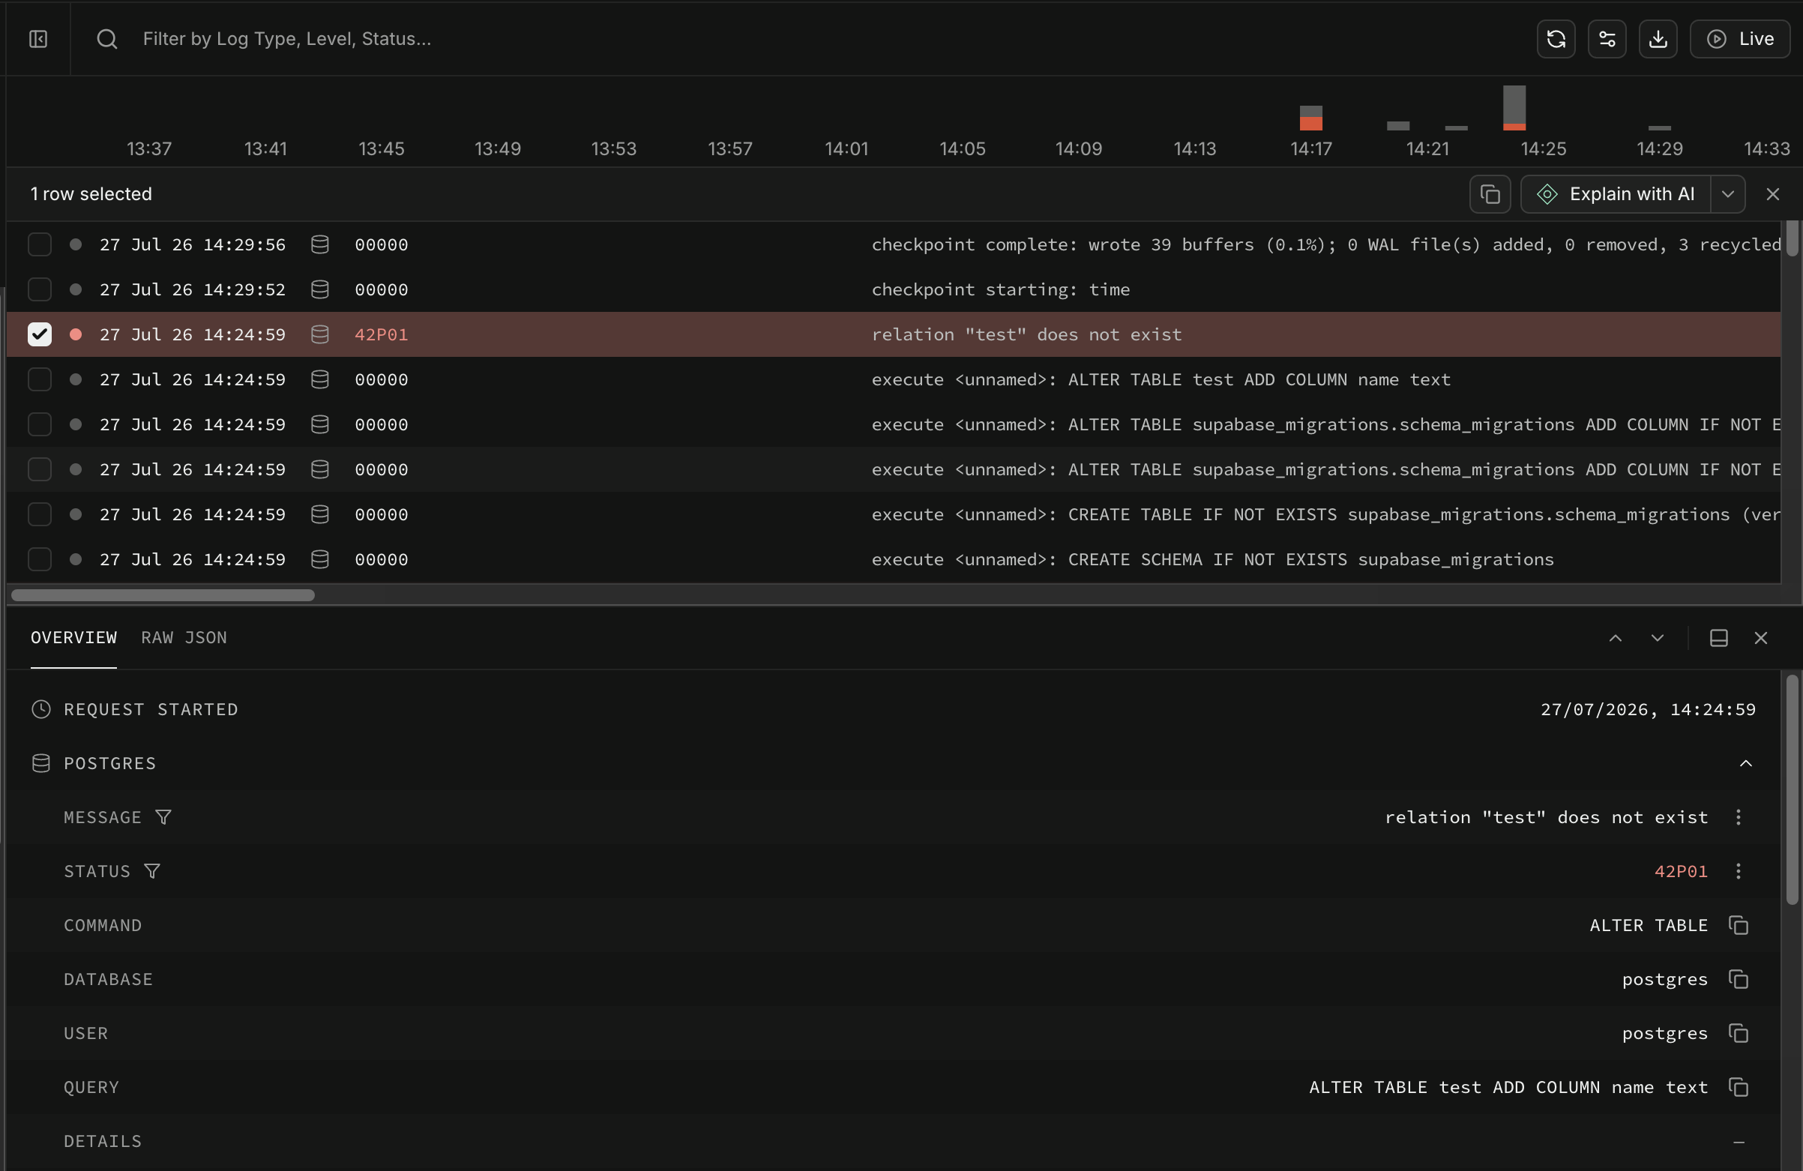Filter by STATUS funnel icon
1803x1171 pixels.
(x=151, y=871)
